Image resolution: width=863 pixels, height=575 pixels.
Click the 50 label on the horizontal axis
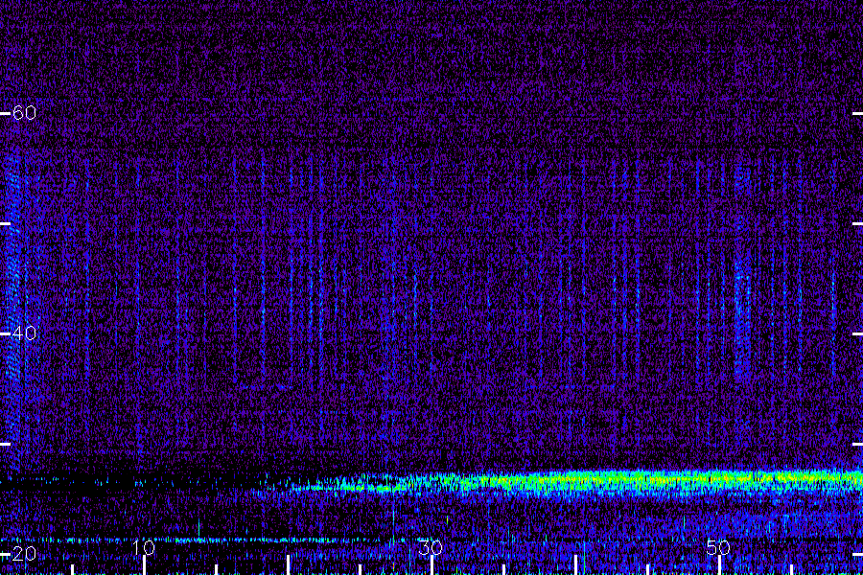click(718, 547)
